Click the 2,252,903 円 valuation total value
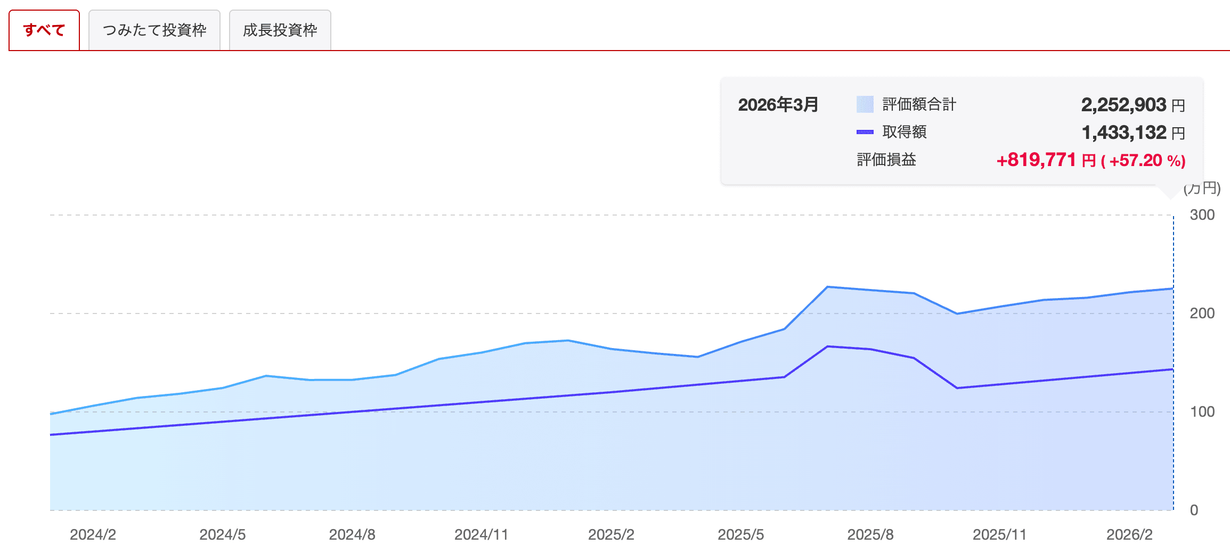The height and width of the screenshot is (553, 1230). pos(1133,105)
